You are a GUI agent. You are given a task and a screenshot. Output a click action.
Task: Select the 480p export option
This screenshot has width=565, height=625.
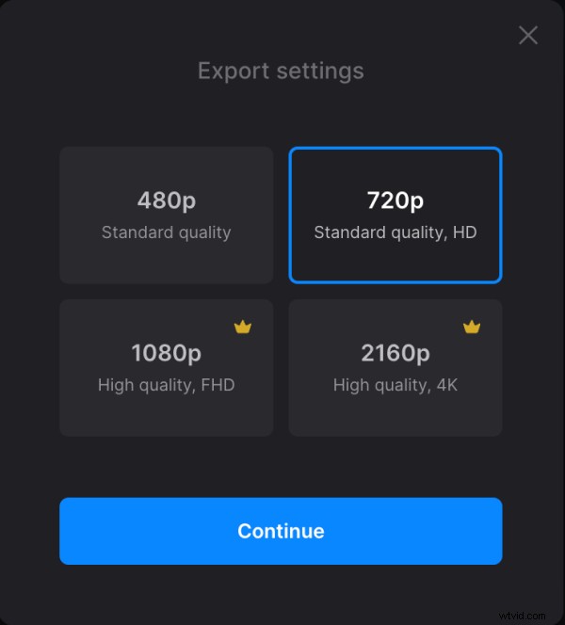(167, 215)
